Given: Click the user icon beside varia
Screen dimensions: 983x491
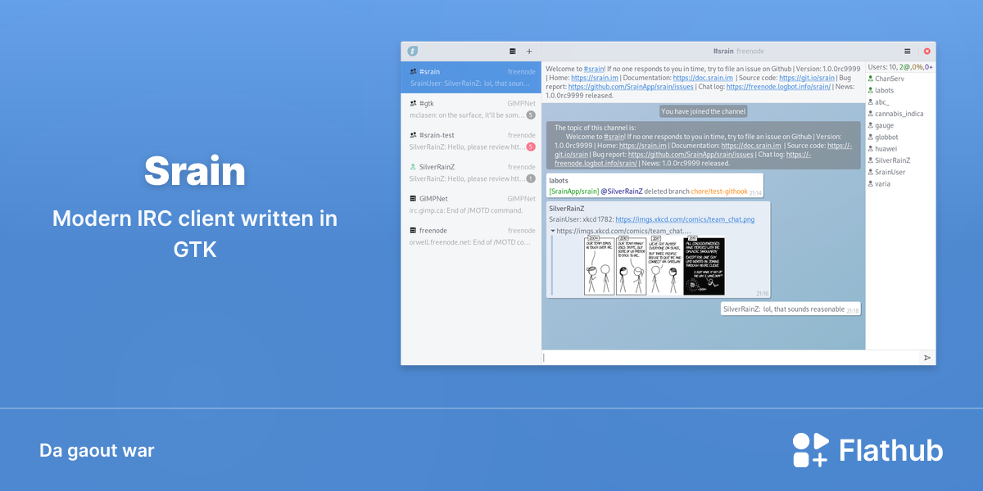Looking at the screenshot, I should tap(871, 184).
